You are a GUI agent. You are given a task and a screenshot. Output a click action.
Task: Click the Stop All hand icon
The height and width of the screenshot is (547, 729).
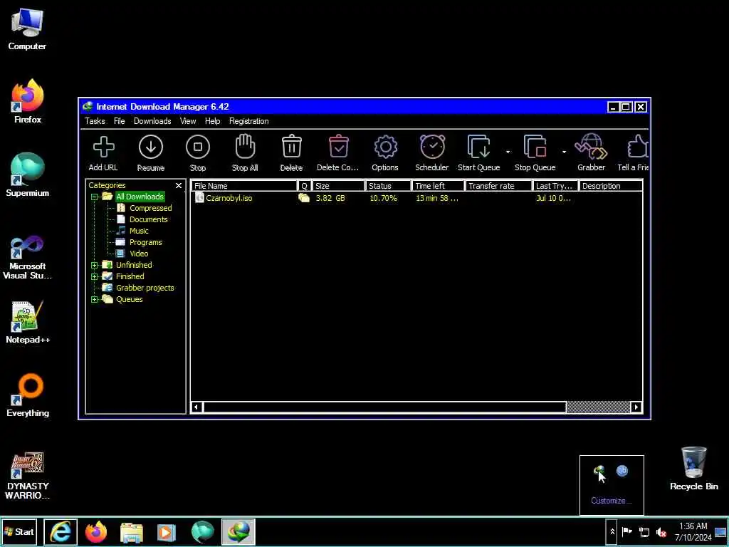point(245,153)
